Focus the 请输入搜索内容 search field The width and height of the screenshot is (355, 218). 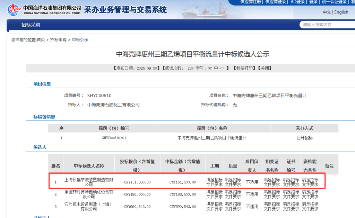pyautogui.click(x=326, y=25)
